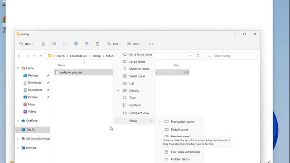Click the 3 KB size cell
290x163 pixels.
(186, 72)
